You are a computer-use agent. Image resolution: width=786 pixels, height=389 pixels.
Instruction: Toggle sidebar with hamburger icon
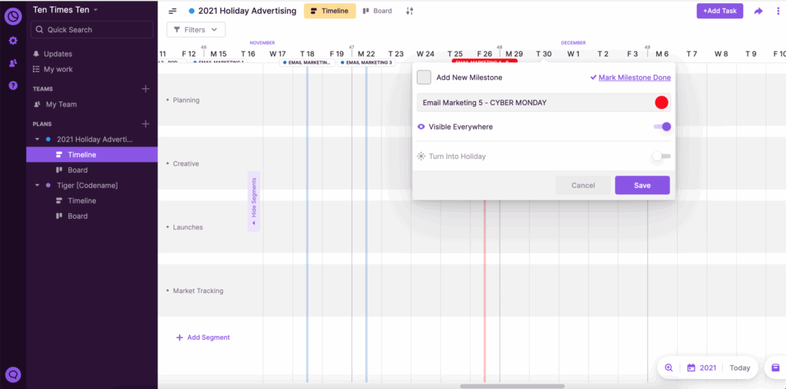[x=173, y=11]
